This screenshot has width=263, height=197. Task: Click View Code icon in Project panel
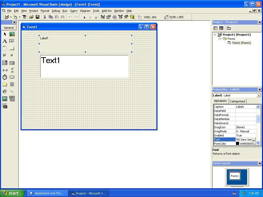tap(215, 28)
